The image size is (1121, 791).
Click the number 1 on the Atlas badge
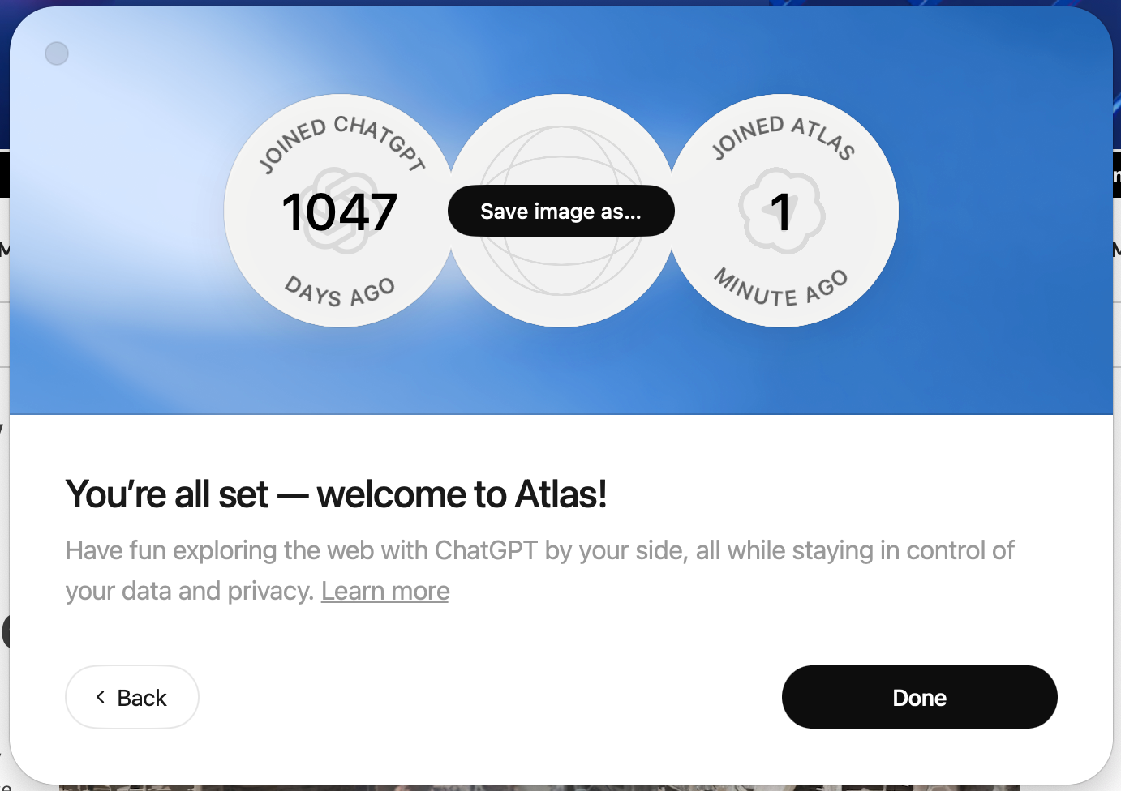pyautogui.click(x=781, y=212)
